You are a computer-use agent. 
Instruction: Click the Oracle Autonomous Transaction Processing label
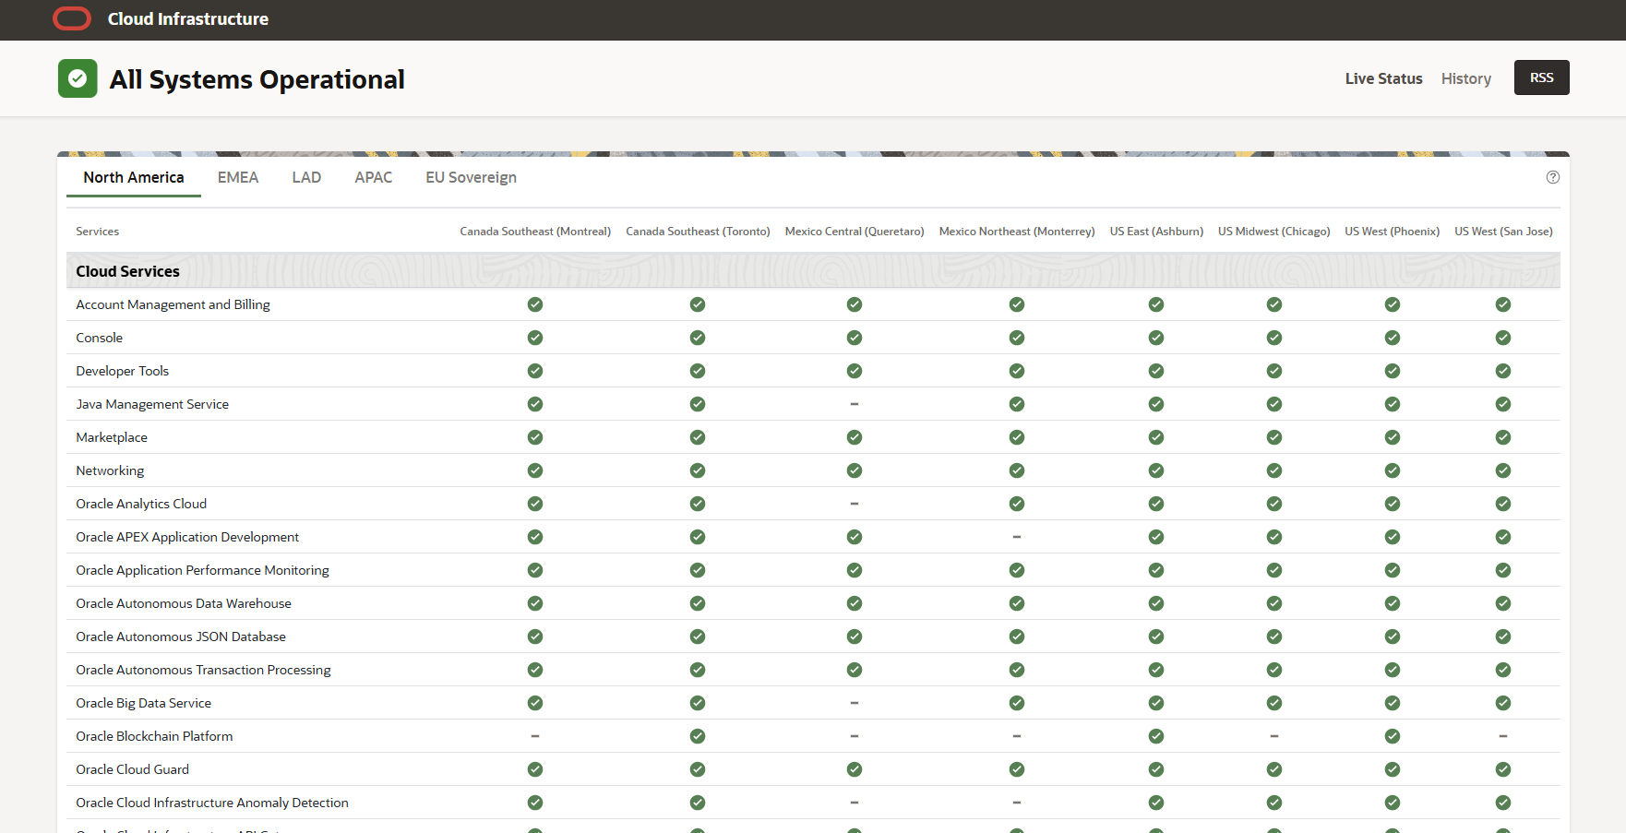tap(203, 670)
